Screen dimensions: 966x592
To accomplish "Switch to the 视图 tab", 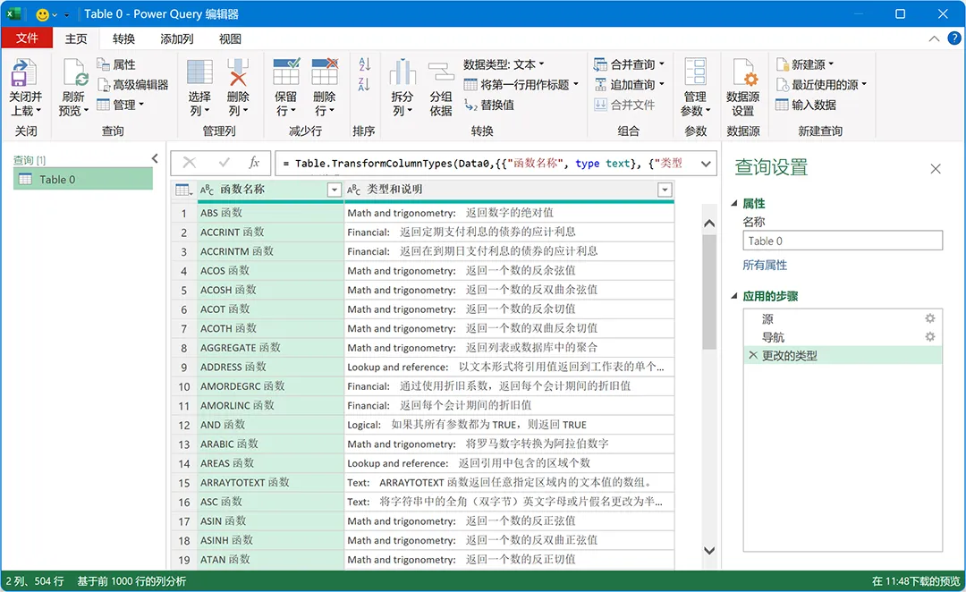I will (231, 38).
